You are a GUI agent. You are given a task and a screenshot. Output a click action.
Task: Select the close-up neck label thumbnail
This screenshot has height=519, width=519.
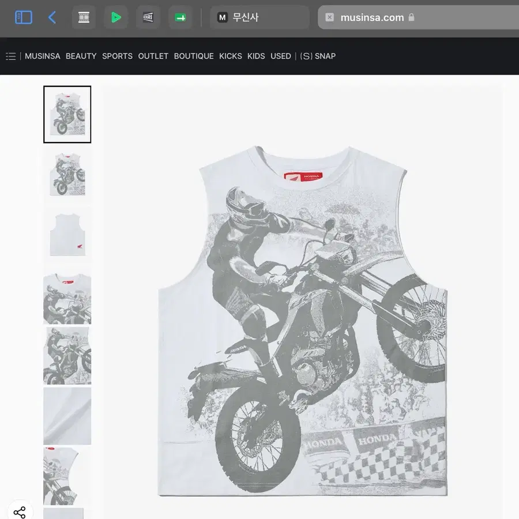click(67, 295)
